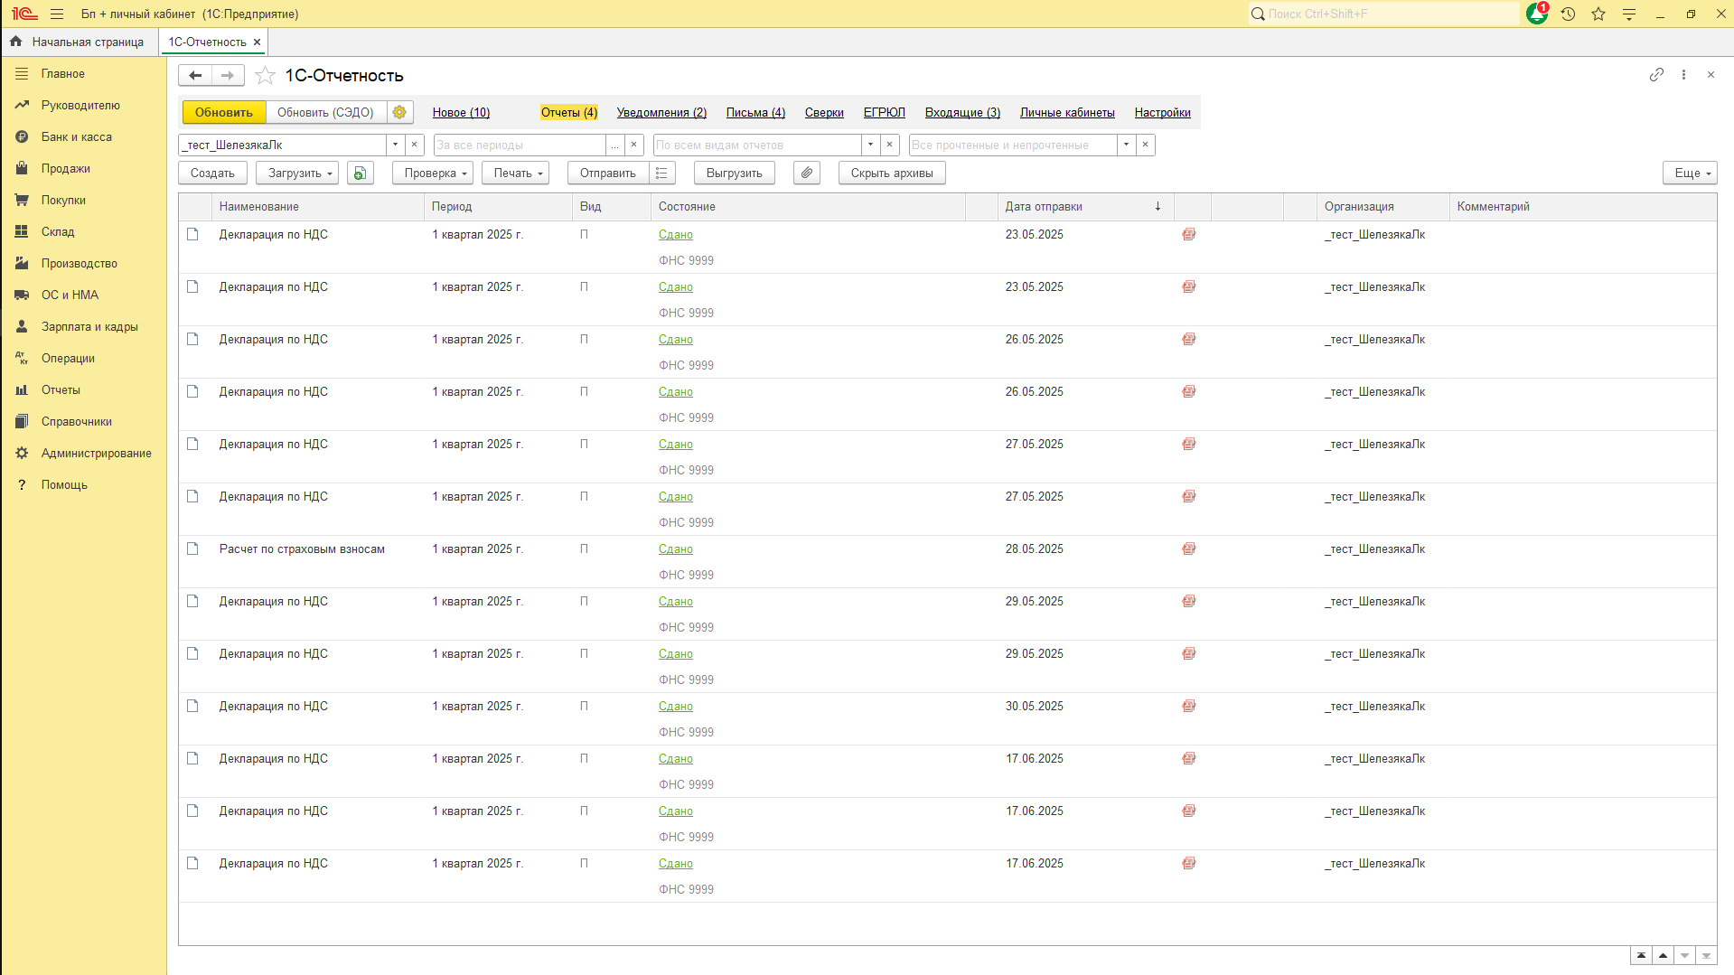This screenshot has width=1734, height=975.
Task: Navigate back with left arrow button
Action: (x=195, y=75)
